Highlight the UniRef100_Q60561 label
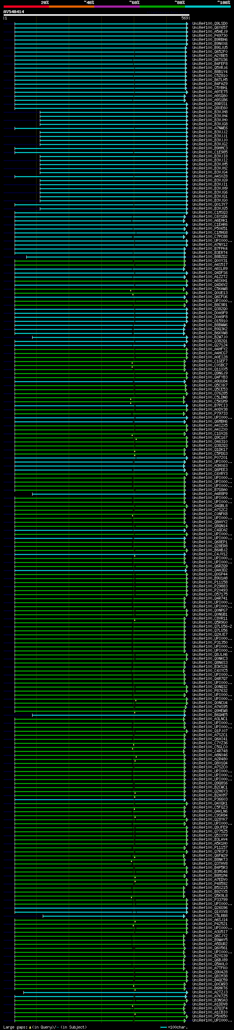The height and width of the screenshot is (1030, 234). tap(210, 948)
